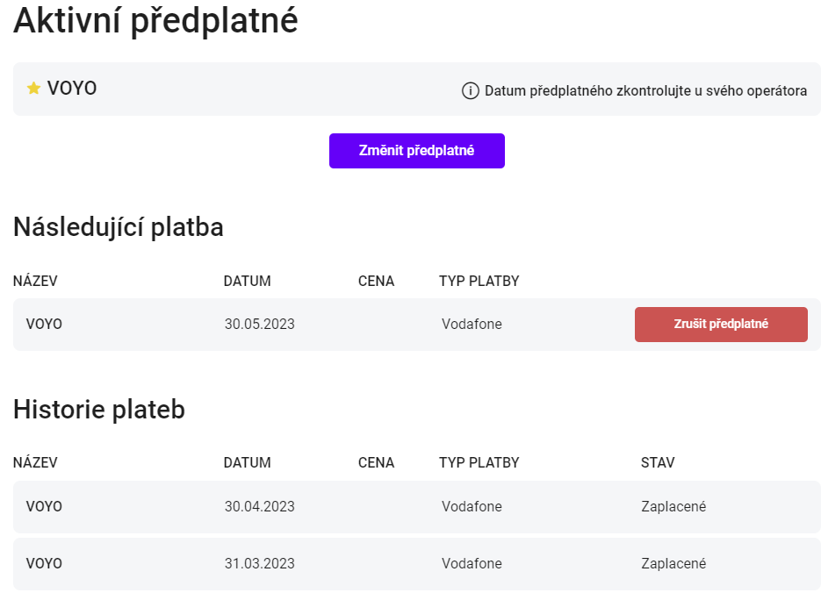The height and width of the screenshot is (593, 821).
Task: Click the TYP PLATBY header in Následující platba
Action: point(479,282)
